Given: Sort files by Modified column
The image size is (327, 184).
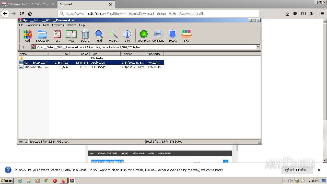Looking at the screenshot, I should click(x=133, y=54).
